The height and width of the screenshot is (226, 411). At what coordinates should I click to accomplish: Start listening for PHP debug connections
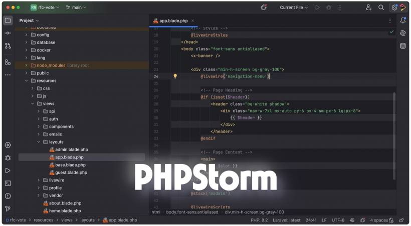264,7
